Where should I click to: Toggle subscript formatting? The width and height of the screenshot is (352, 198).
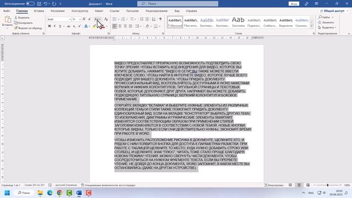pos(74,26)
